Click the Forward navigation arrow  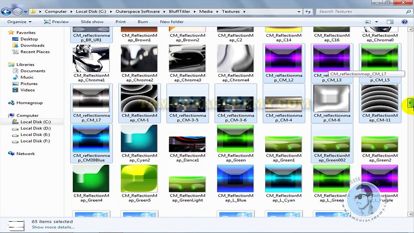coord(17,12)
